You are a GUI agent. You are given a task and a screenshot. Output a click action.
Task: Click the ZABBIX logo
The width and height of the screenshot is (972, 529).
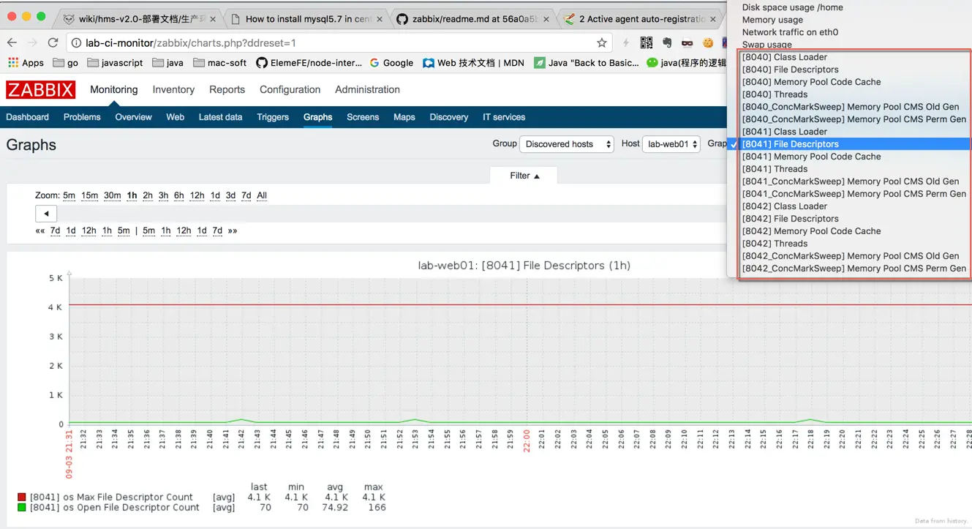40,89
